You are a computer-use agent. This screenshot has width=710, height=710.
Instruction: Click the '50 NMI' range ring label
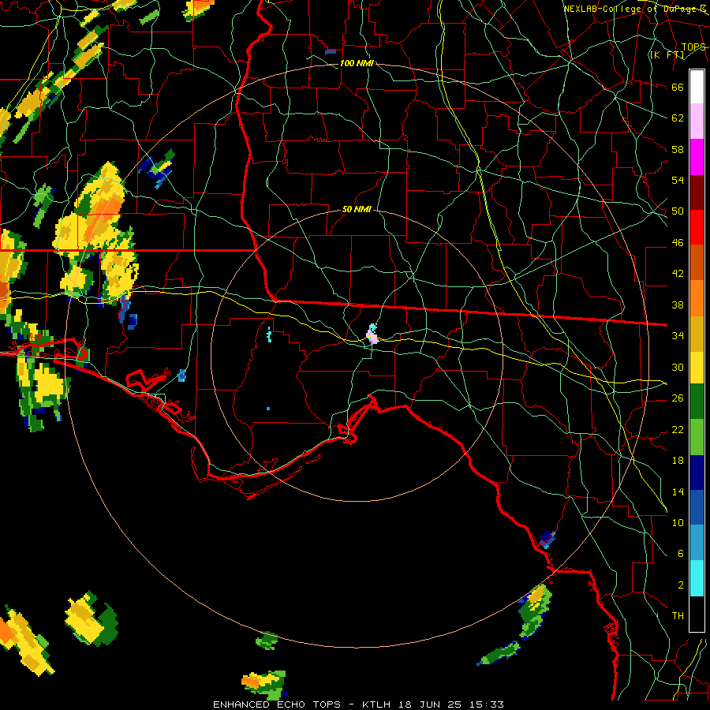pos(357,209)
